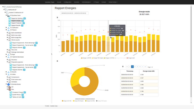
Task: Toggle Energie TR1 Exploit in donut legend
Action: (78, 101)
